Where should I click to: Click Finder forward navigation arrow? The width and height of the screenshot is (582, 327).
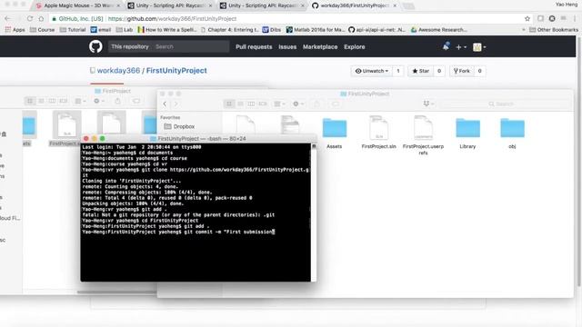pos(176,104)
